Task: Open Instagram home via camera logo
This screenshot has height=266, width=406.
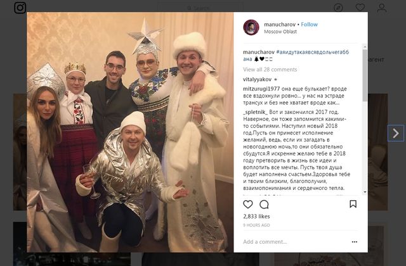Action: (x=20, y=7)
